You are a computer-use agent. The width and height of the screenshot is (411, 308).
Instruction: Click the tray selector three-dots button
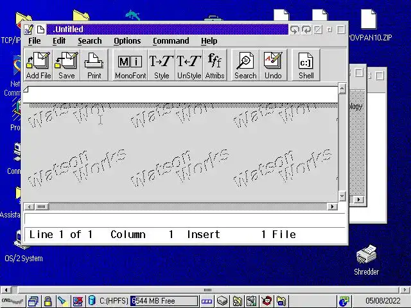coord(207,301)
